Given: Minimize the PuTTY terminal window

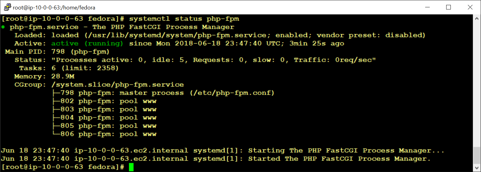Looking at the screenshot, I should point(427,7).
